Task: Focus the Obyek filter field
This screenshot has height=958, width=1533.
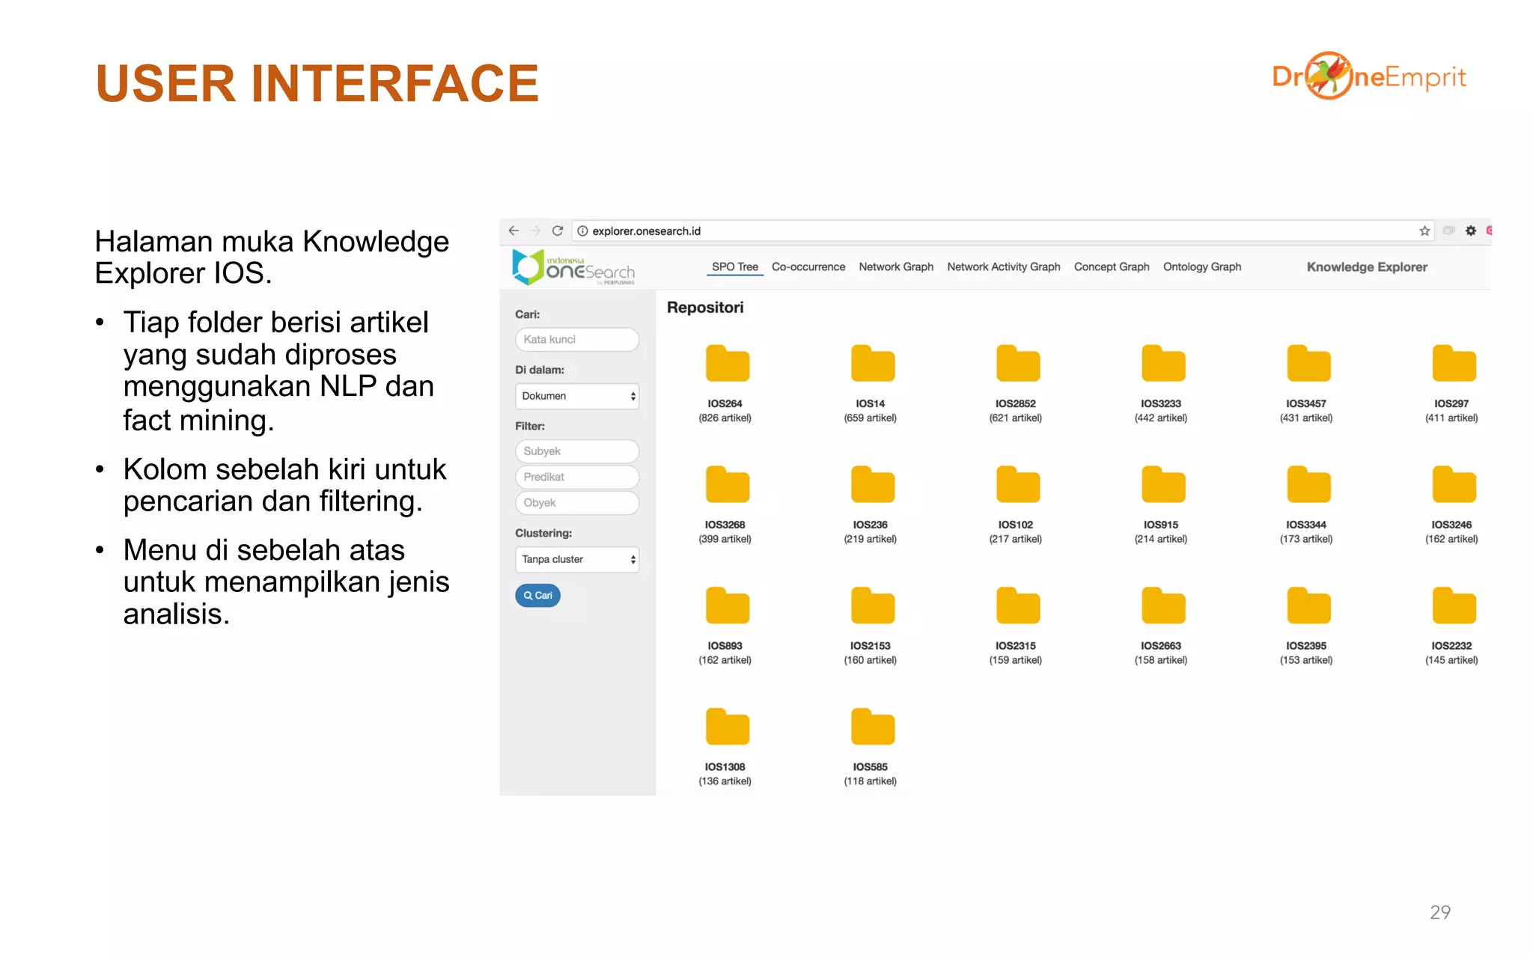Action: point(576,503)
